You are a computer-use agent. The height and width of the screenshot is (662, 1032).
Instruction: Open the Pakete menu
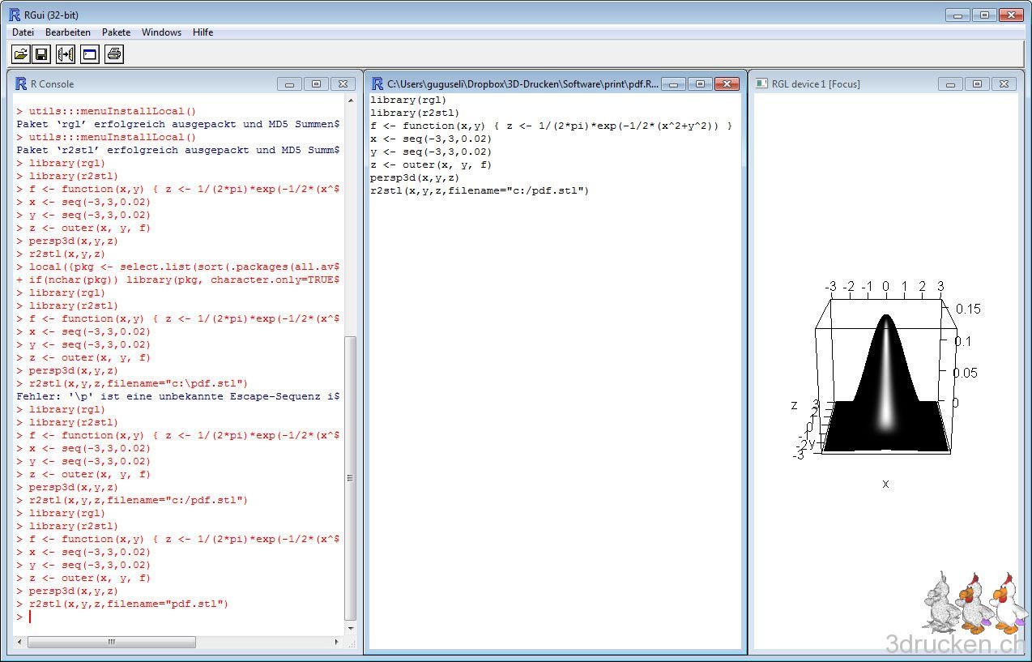116,32
